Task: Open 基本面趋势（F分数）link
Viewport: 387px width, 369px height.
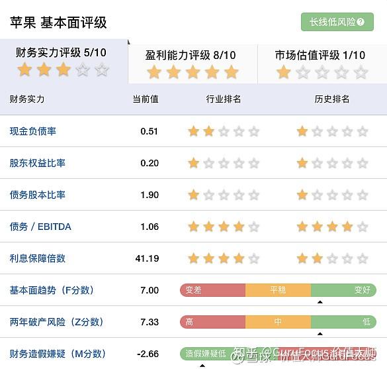Action: point(52,290)
